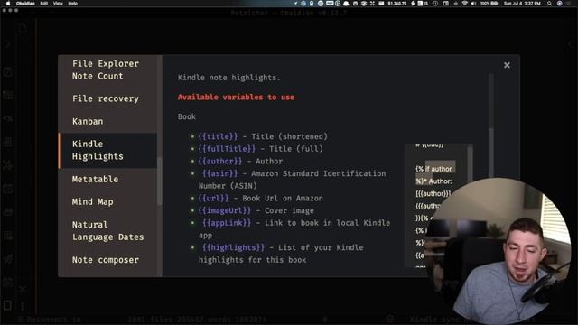The width and height of the screenshot is (578, 325).
Task: Open Metatable plugin settings
Action: tap(95, 179)
